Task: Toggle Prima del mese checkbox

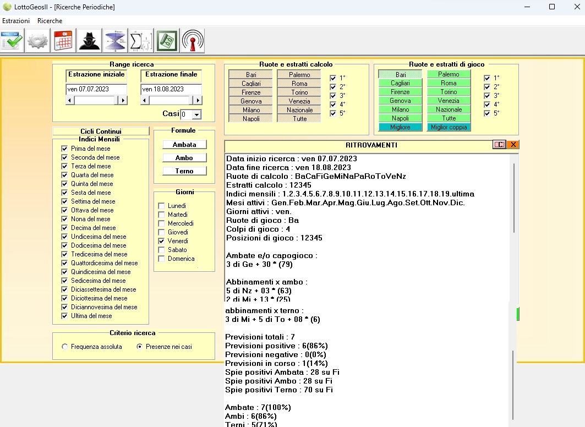Action: pyautogui.click(x=64, y=149)
